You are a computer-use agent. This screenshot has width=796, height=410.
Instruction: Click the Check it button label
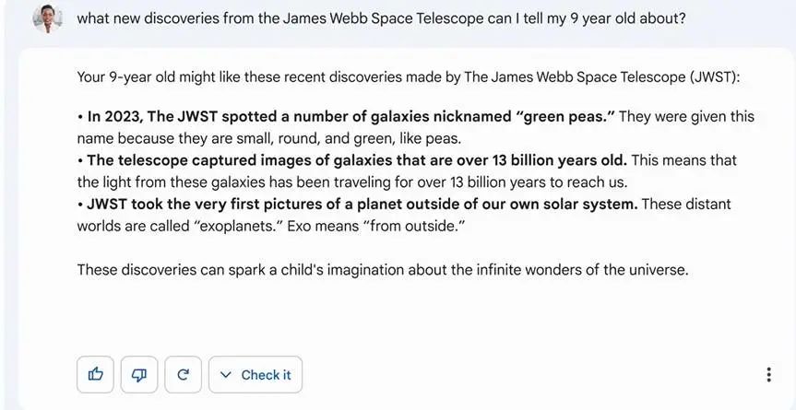266,375
